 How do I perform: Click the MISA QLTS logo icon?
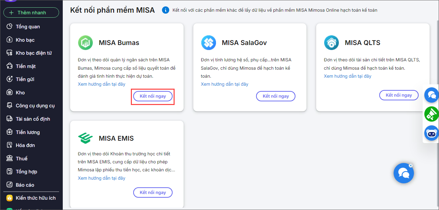(332, 43)
